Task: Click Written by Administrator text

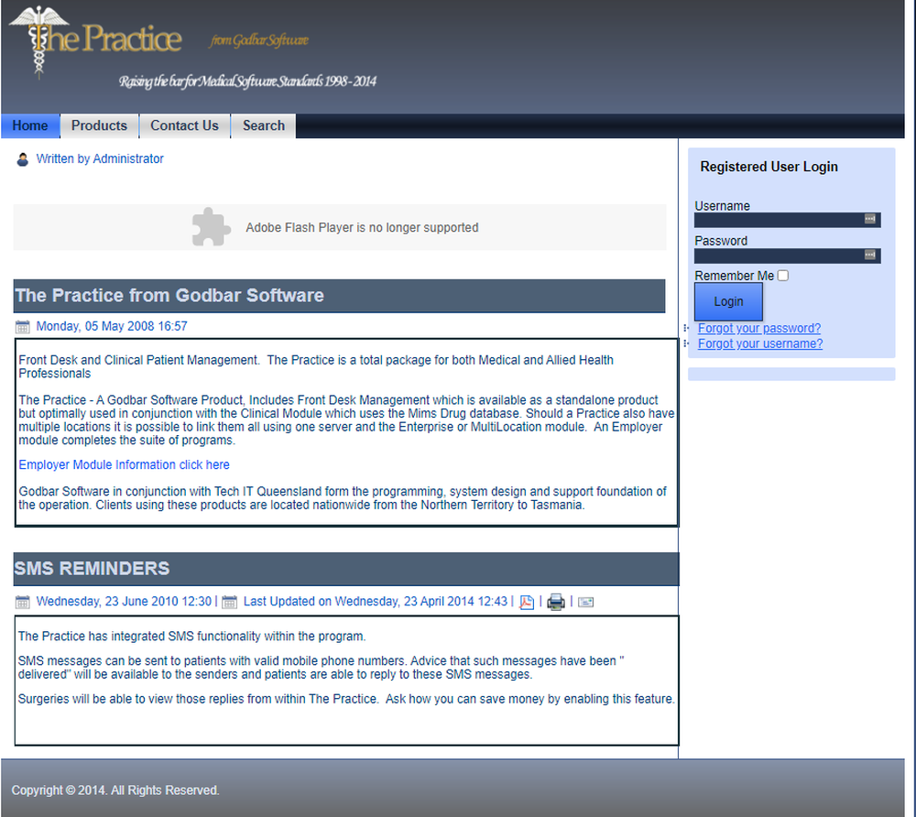Action: (x=100, y=158)
